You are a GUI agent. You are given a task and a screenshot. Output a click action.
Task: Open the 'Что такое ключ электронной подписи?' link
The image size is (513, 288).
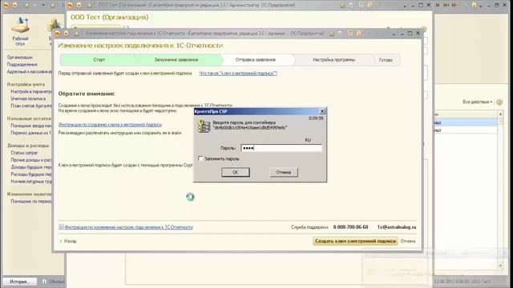click(x=238, y=74)
